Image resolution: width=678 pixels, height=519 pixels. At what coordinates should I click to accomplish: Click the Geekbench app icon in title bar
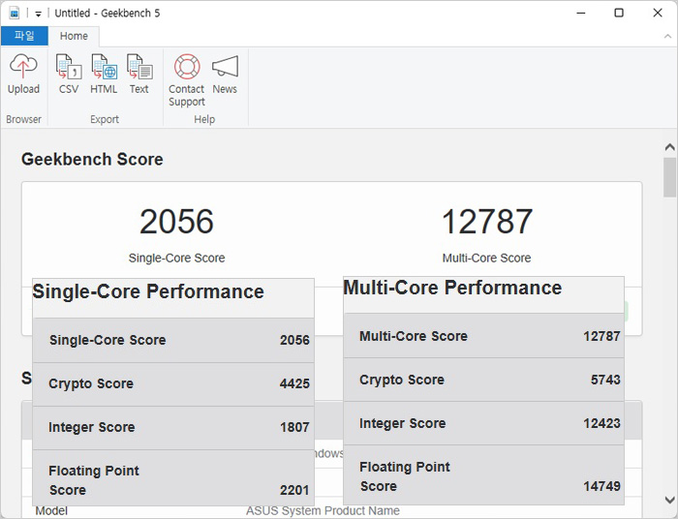[x=15, y=13]
